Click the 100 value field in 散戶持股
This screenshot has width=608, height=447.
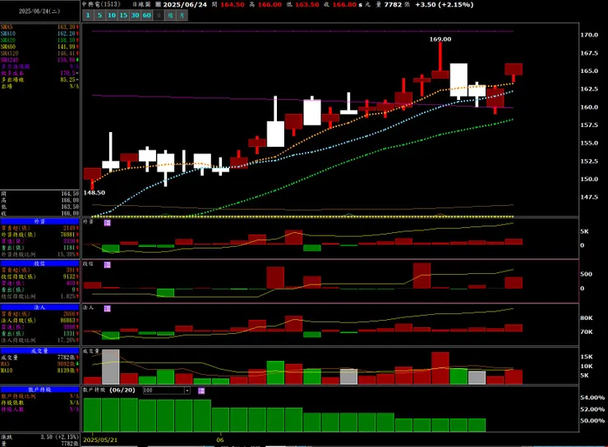pyautogui.click(x=164, y=390)
